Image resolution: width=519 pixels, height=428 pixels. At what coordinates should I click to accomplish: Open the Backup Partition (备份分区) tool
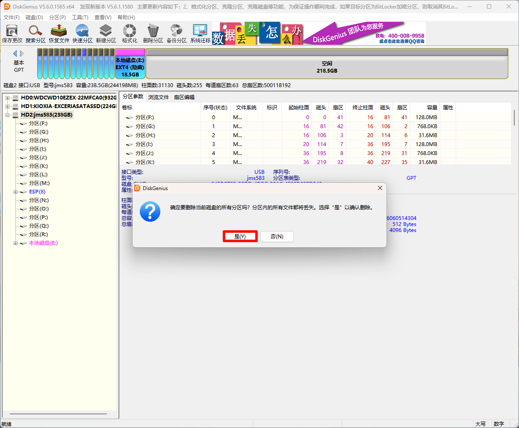click(x=177, y=33)
